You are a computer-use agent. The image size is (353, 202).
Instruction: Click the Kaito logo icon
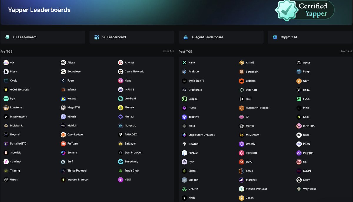[184, 63]
